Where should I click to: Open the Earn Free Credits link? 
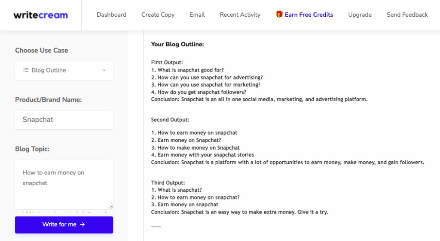click(x=309, y=15)
